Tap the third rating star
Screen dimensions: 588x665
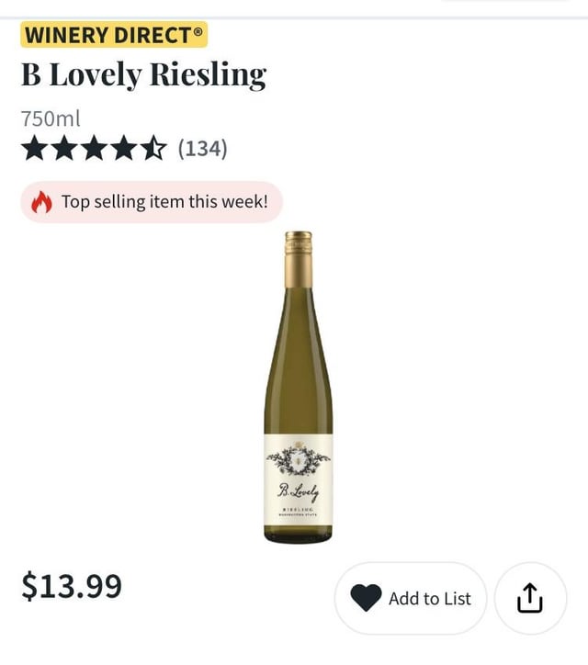(x=94, y=148)
